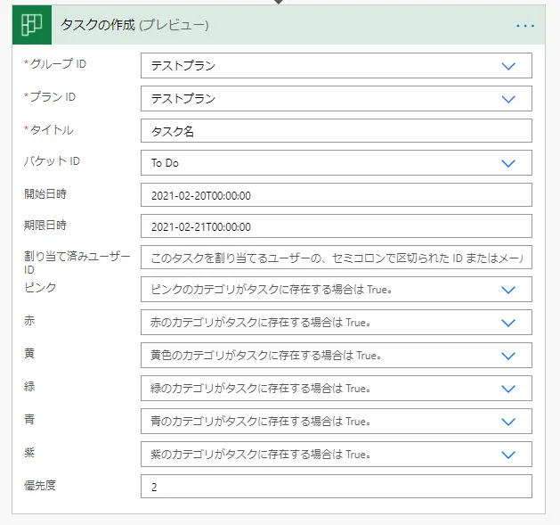Click the タイトル input field
The width and height of the screenshot is (560, 525).
point(336,131)
